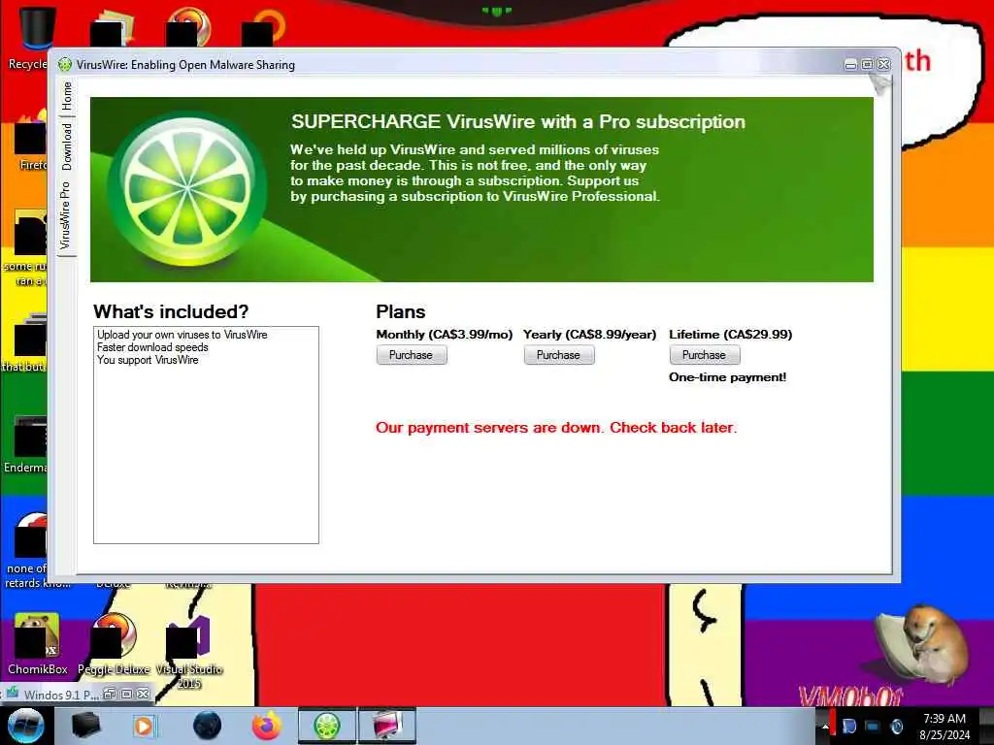The height and width of the screenshot is (745, 994).
Task: Close the minimized 'Windos 9.1 P...' window
Action: (x=143, y=695)
